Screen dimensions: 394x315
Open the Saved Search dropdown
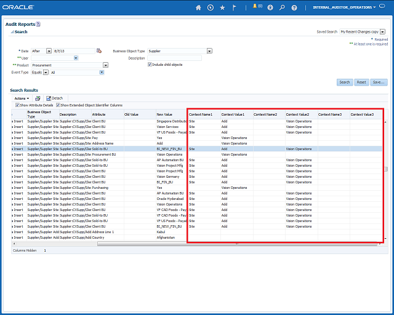pyautogui.click(x=382, y=31)
